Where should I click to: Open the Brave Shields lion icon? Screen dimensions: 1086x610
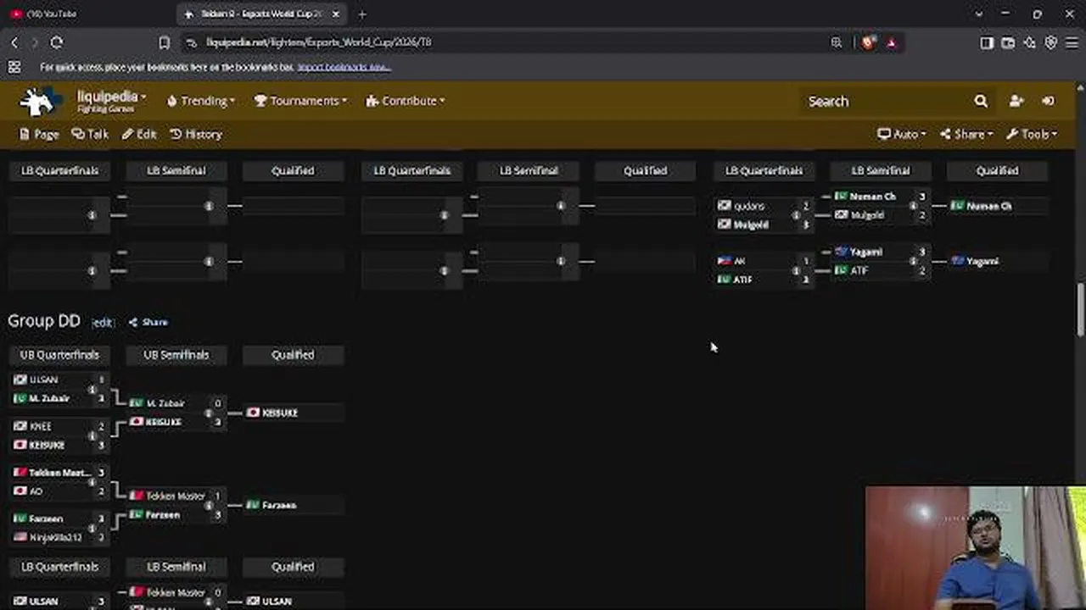pos(868,42)
